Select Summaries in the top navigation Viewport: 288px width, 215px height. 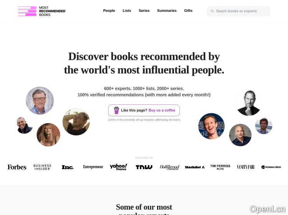167,11
